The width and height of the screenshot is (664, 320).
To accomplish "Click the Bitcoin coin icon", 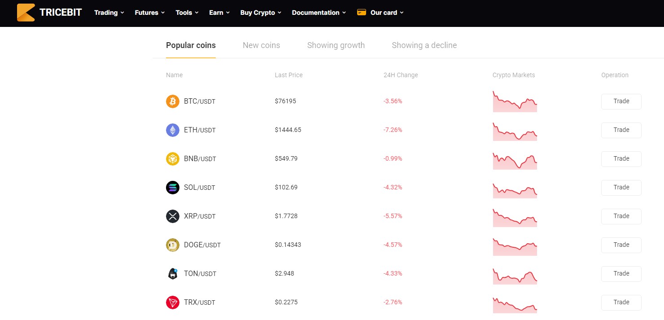I will 173,101.
